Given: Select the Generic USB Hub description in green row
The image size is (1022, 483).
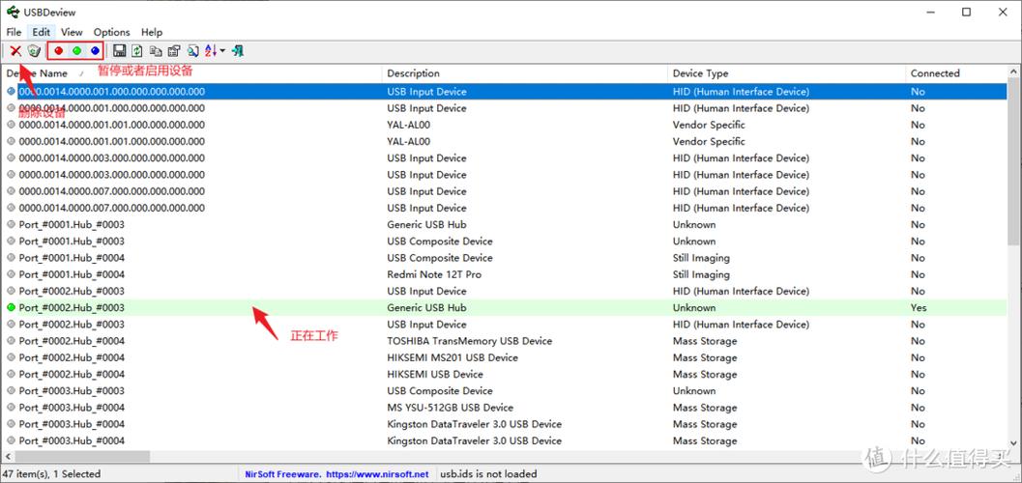Looking at the screenshot, I should click(x=426, y=307).
